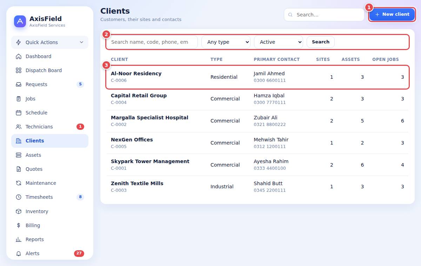Image resolution: width=421 pixels, height=266 pixels.
Task: Click the Reports bar chart icon
Action: tap(19, 239)
